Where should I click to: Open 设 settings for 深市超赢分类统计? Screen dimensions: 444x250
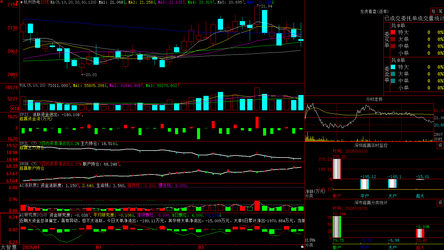(440, 202)
